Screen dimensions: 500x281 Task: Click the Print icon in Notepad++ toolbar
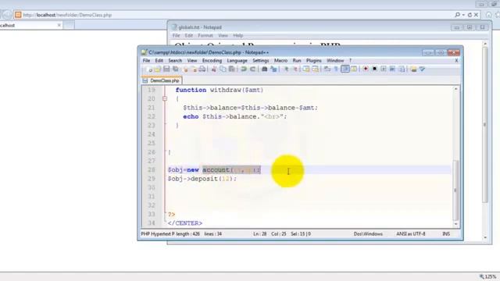[x=202, y=69]
